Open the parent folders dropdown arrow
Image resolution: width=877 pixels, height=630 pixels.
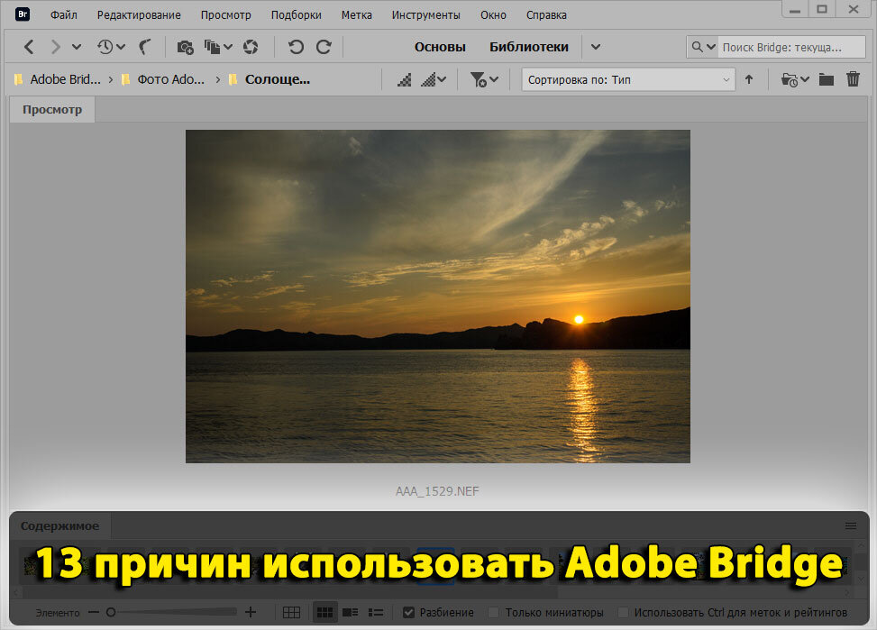(77, 47)
